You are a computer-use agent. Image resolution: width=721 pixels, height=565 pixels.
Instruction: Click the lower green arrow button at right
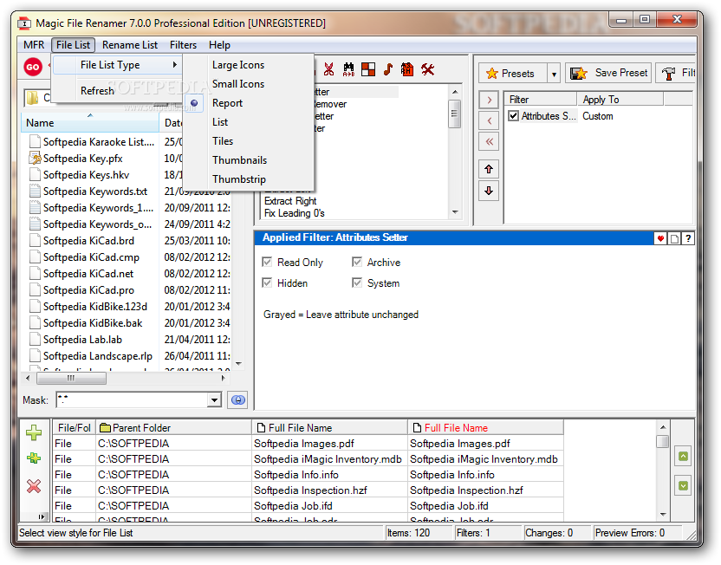click(683, 486)
